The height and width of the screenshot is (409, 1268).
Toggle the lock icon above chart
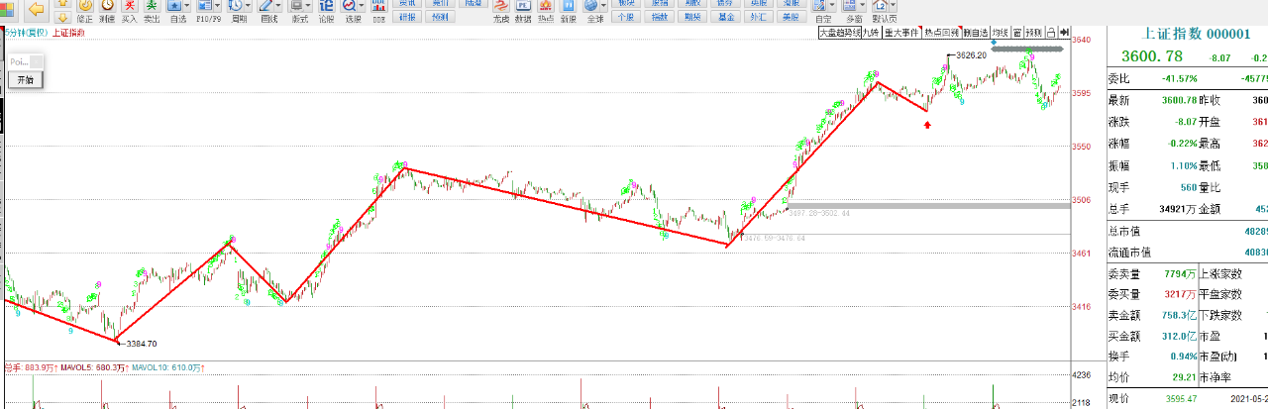(1051, 33)
